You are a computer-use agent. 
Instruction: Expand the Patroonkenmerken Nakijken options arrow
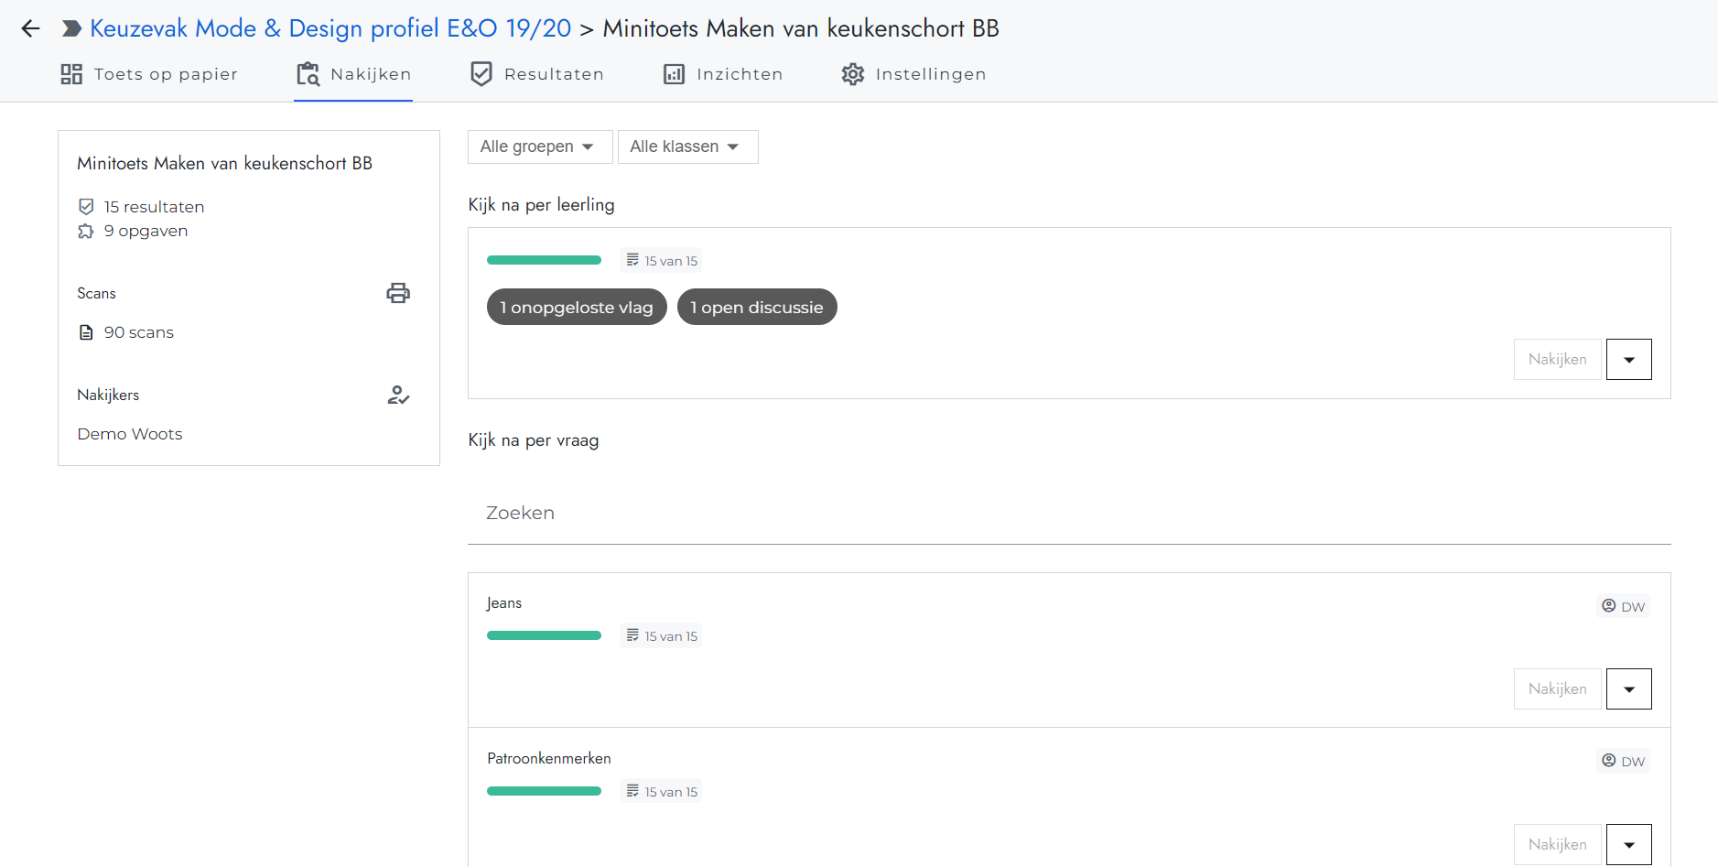tap(1628, 844)
